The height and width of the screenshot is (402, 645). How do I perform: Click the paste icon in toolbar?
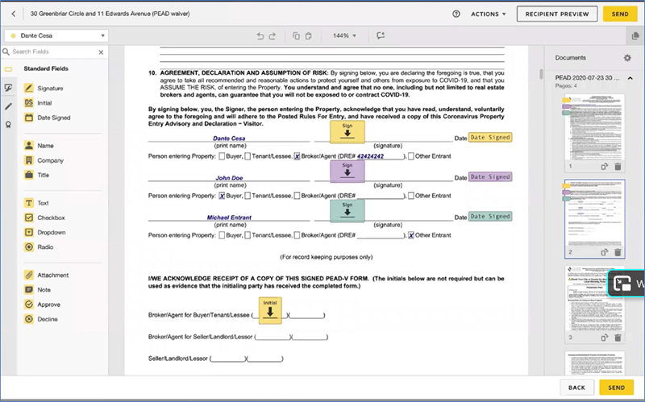(x=309, y=35)
